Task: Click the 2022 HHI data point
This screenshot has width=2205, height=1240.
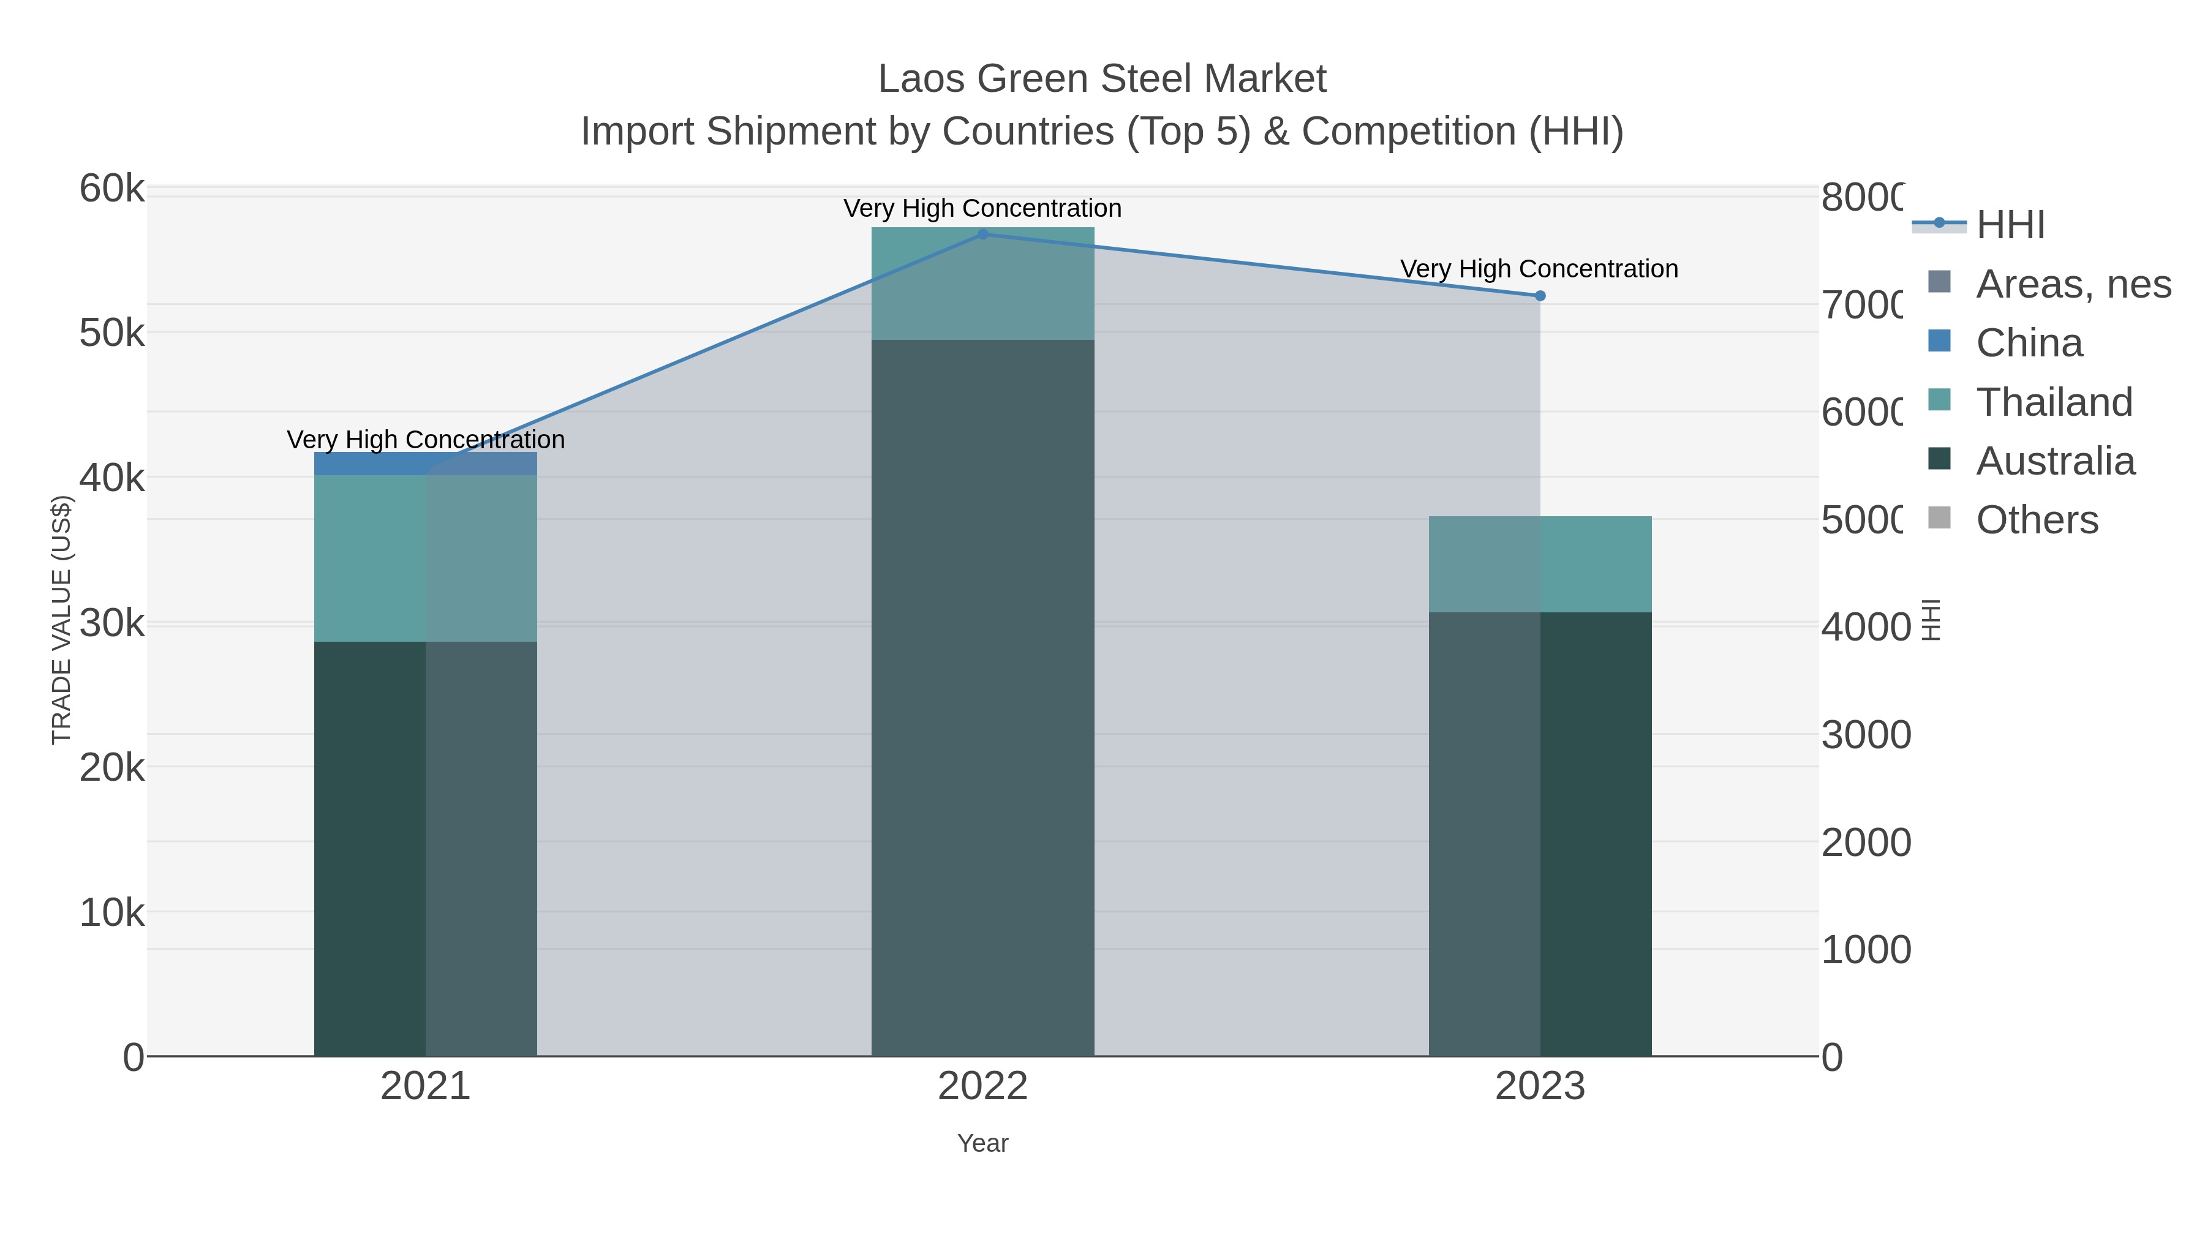Action: [982, 235]
